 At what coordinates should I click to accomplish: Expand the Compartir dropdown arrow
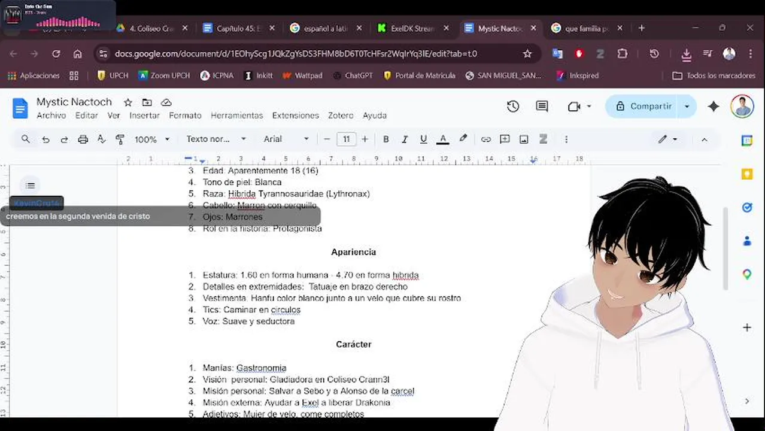tap(687, 107)
